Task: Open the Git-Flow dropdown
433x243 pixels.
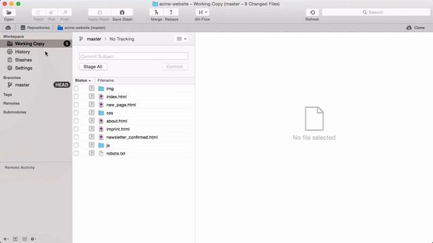Action: pos(202,12)
